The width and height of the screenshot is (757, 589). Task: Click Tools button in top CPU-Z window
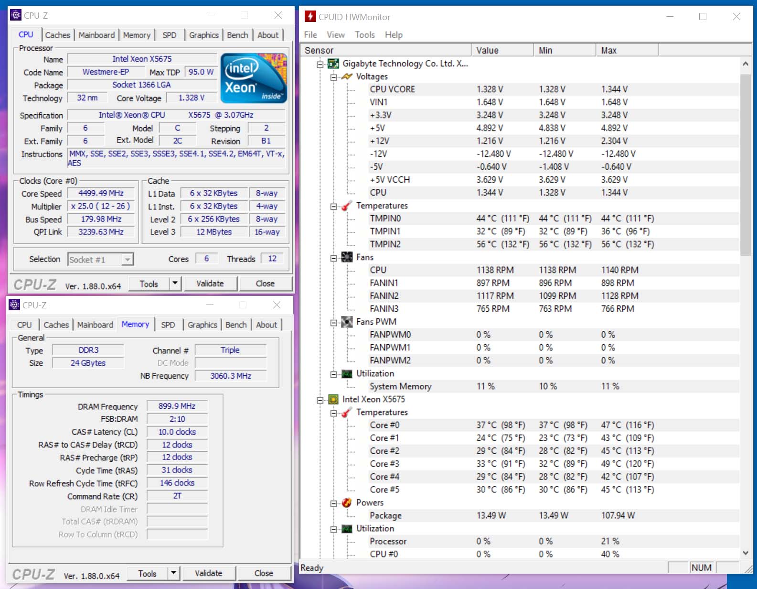click(149, 284)
